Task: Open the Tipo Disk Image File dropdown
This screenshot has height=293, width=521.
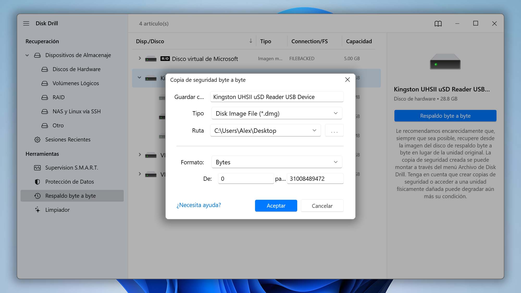Action: [277, 113]
